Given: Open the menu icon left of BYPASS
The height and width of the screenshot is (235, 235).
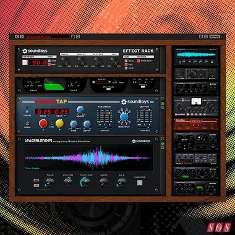Looking at the screenshot, I should (206, 36).
